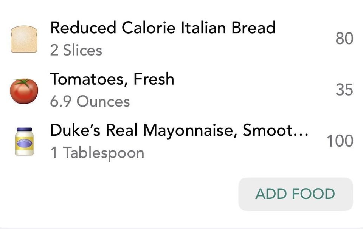
Task: Open the Tomatoes, Fresh entry
Action: 181,90
